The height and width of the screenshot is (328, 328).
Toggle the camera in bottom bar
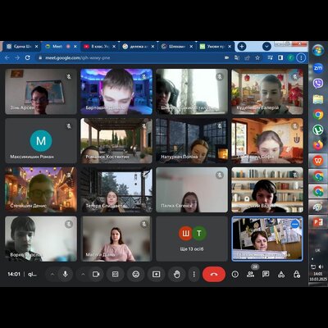click(96, 274)
